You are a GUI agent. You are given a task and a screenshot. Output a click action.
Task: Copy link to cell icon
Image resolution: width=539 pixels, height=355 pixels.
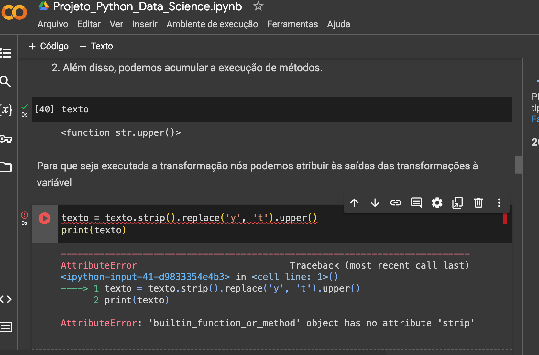[396, 203]
